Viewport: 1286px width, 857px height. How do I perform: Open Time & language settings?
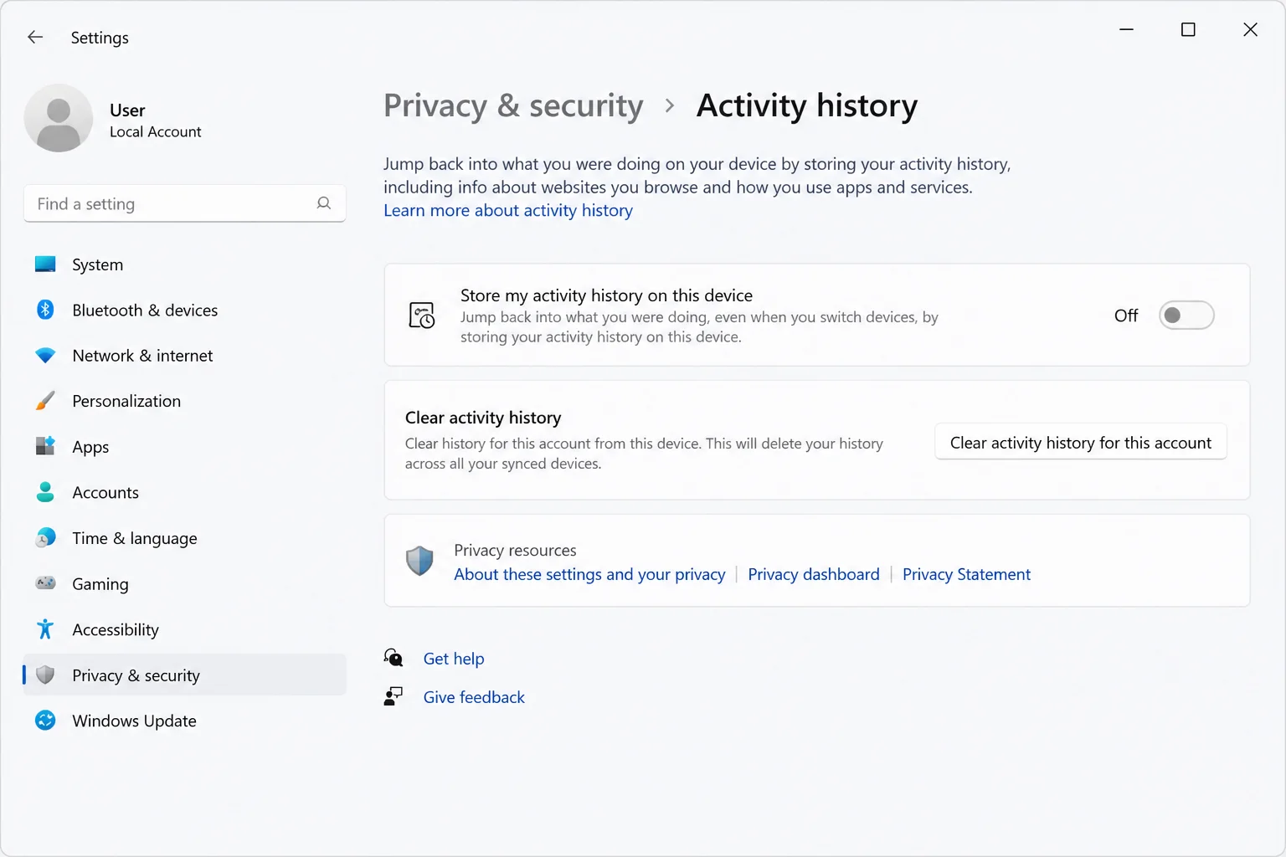tap(185, 538)
